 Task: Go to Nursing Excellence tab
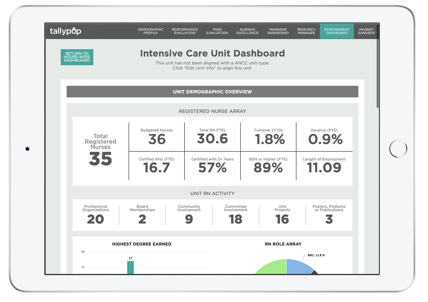tap(247, 31)
